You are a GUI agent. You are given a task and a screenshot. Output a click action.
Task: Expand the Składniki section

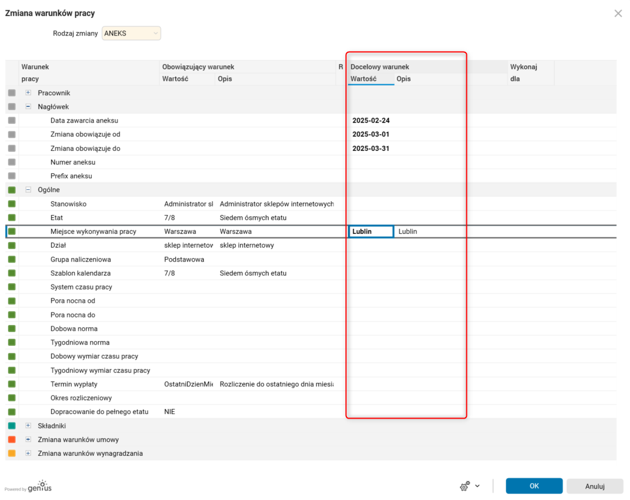point(28,426)
